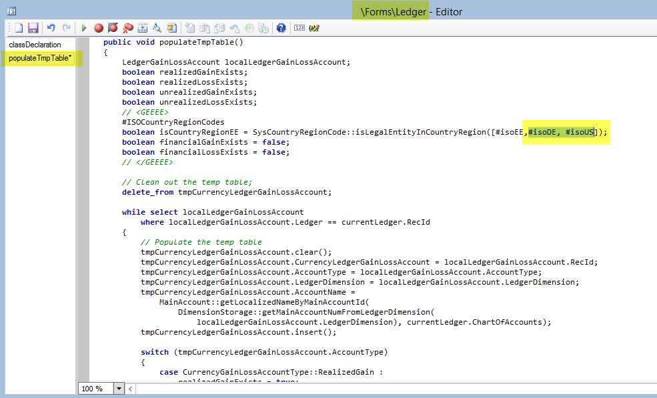Undo the last edit
Viewport: 657px width, 398px height.
tap(51, 28)
